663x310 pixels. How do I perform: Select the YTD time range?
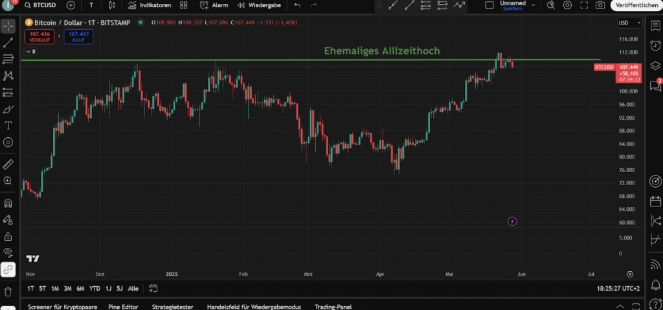point(95,289)
